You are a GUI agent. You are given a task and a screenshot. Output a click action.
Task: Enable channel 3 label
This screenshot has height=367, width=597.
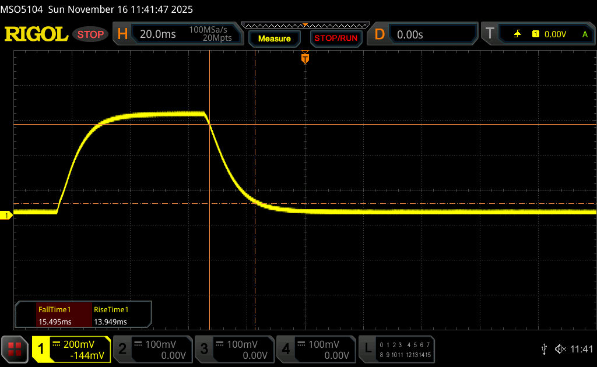233,349
